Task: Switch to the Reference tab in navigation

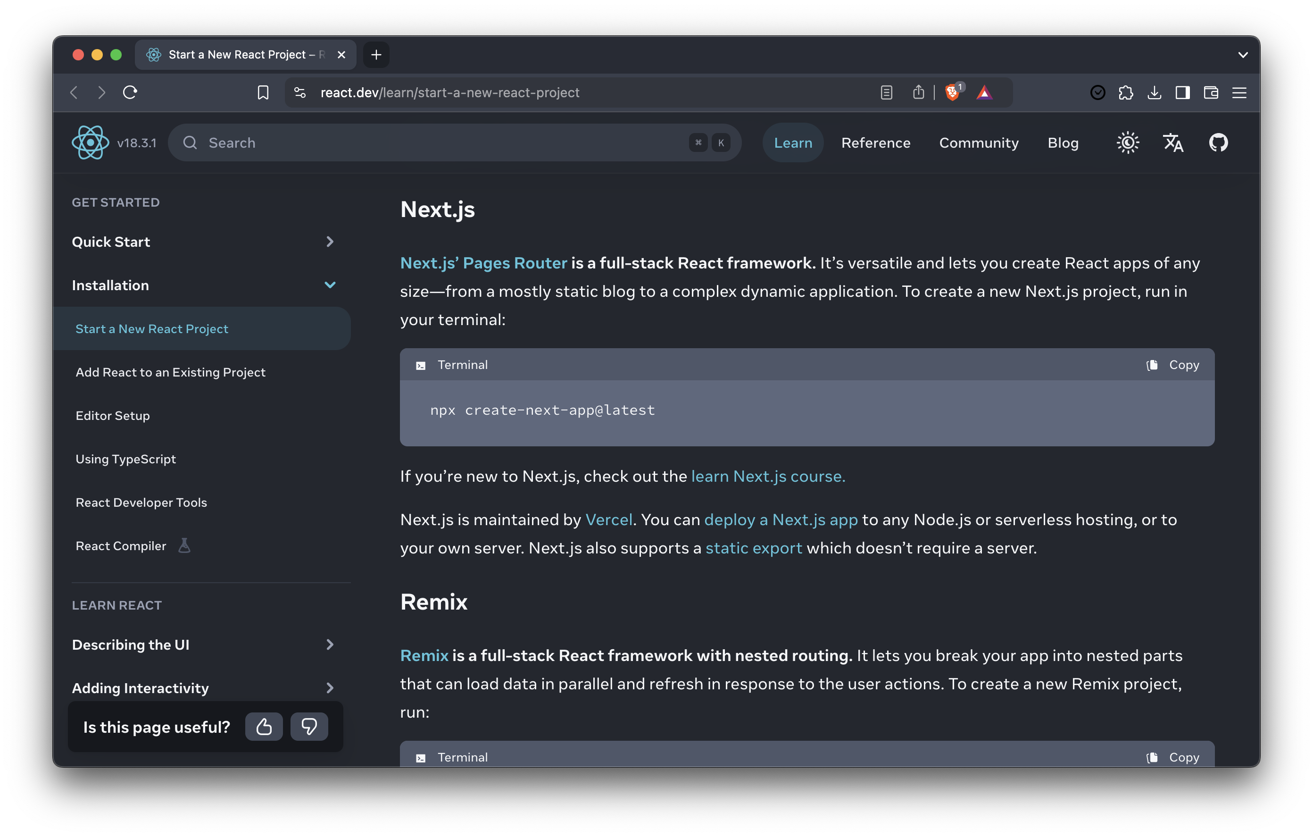Action: point(876,142)
